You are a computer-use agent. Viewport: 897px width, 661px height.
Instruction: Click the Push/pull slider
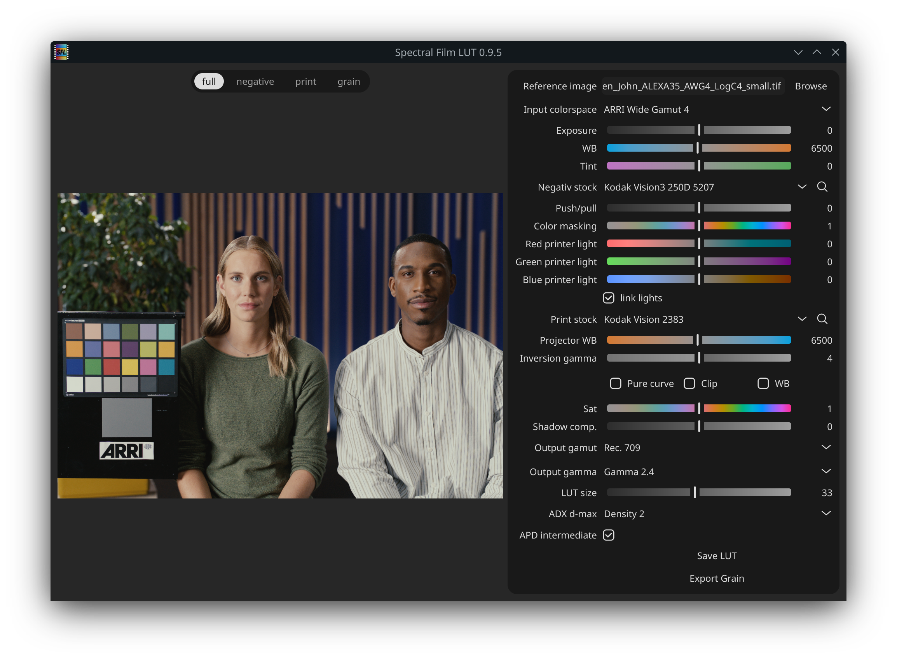(x=699, y=208)
